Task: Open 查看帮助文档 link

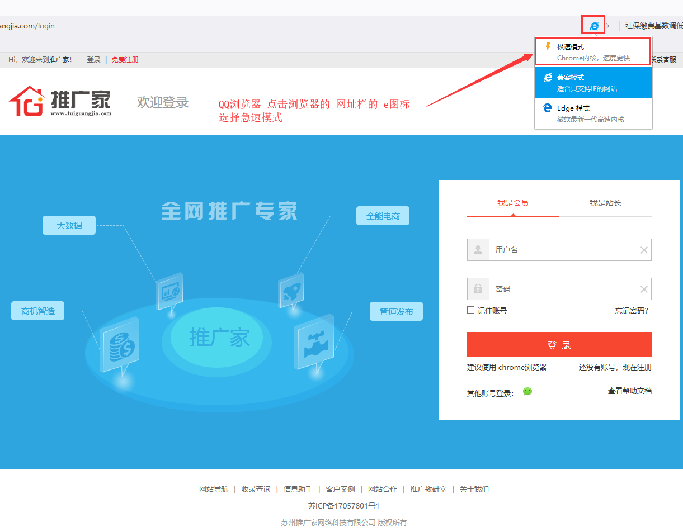Action: pyautogui.click(x=630, y=391)
